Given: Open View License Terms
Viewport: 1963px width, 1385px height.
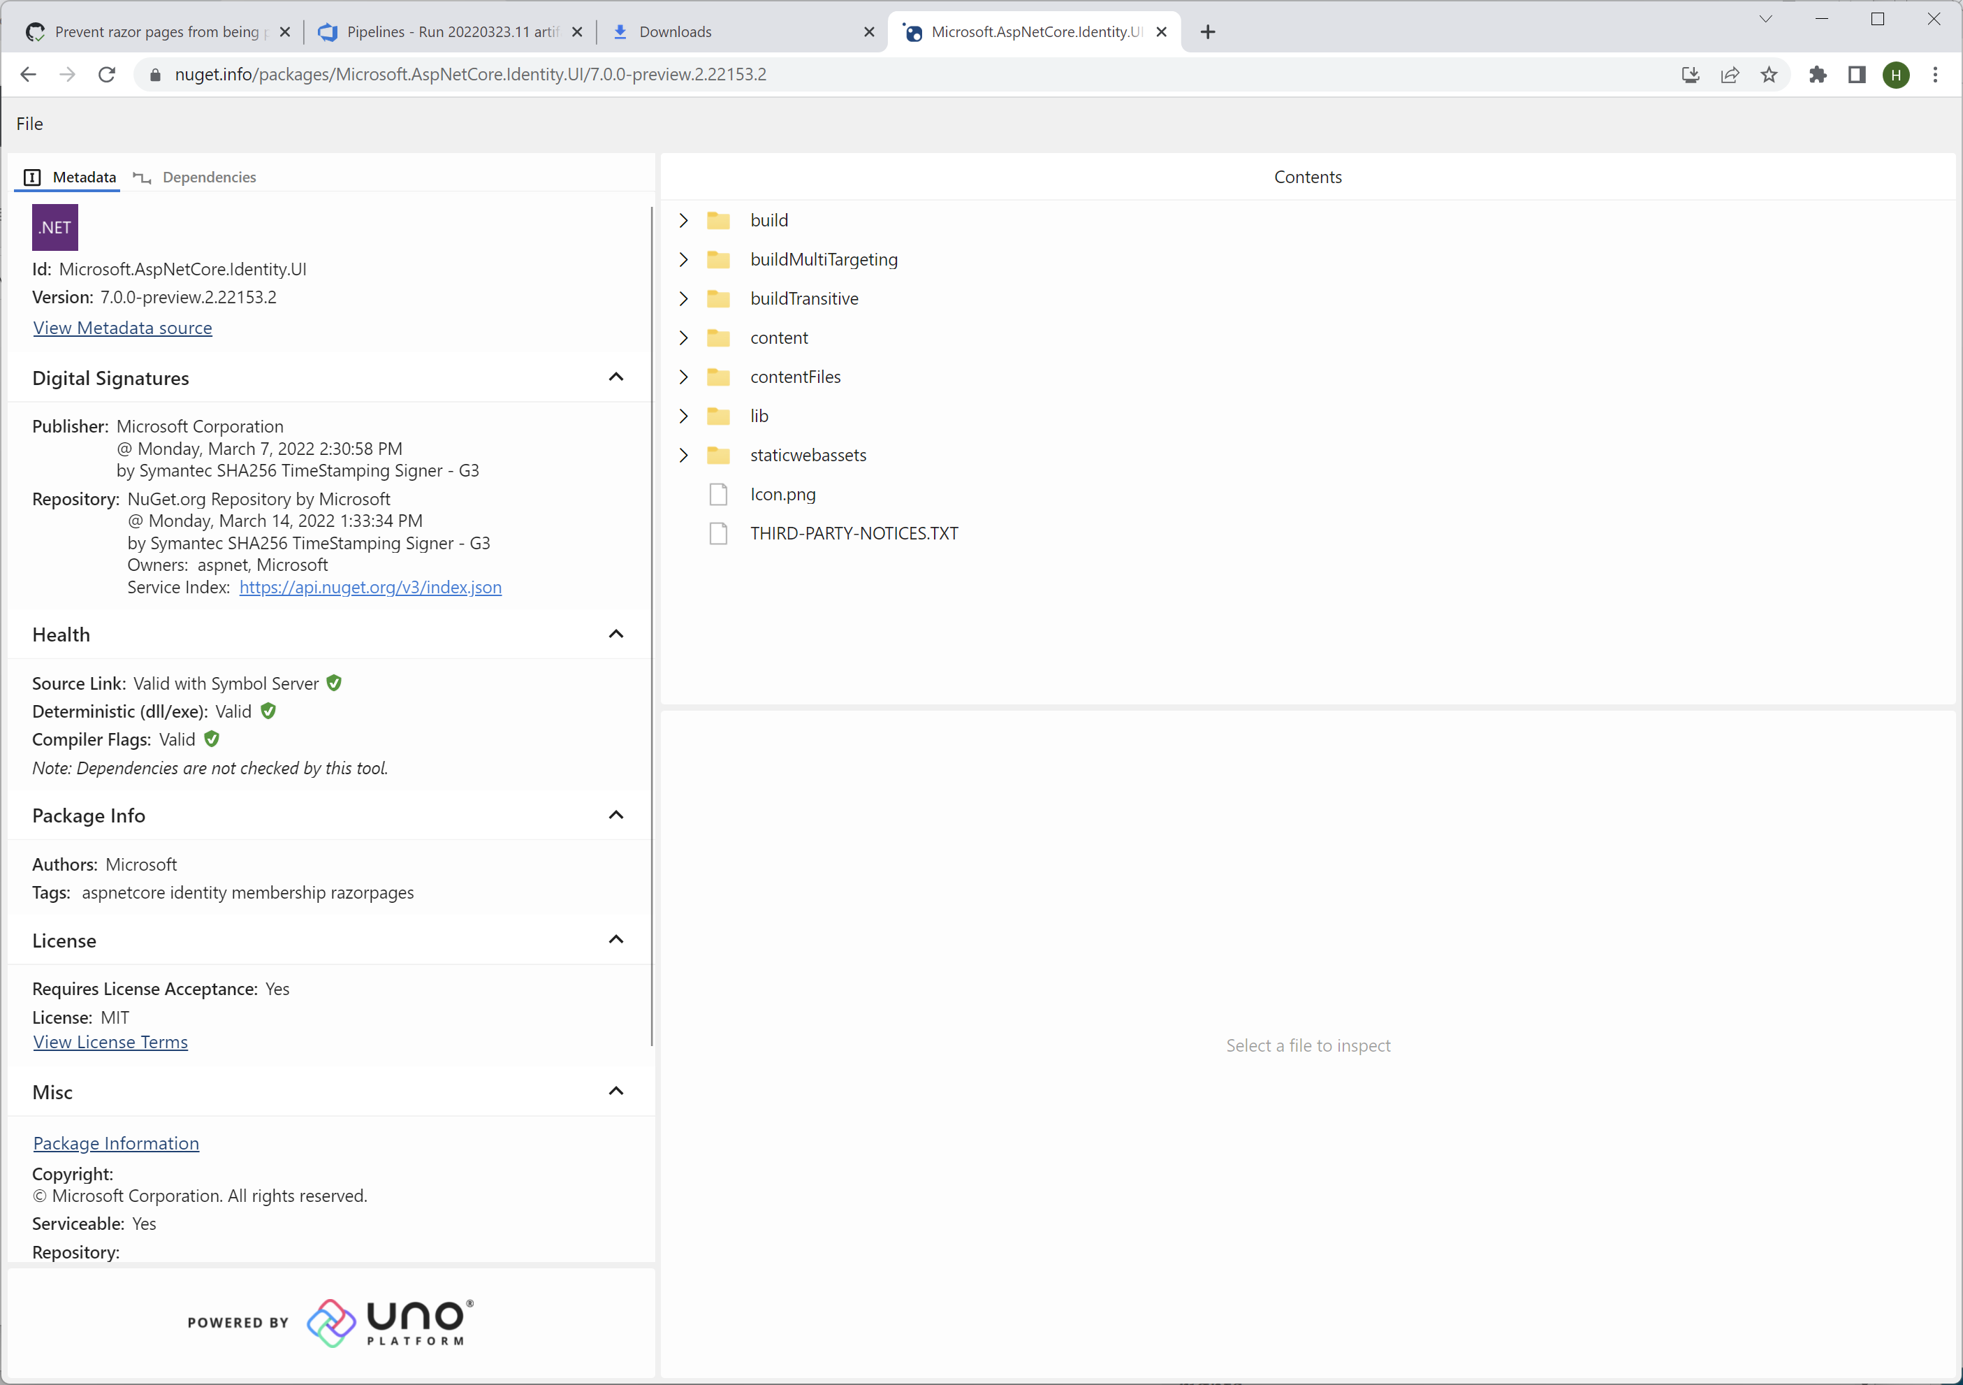Looking at the screenshot, I should pos(110,1042).
